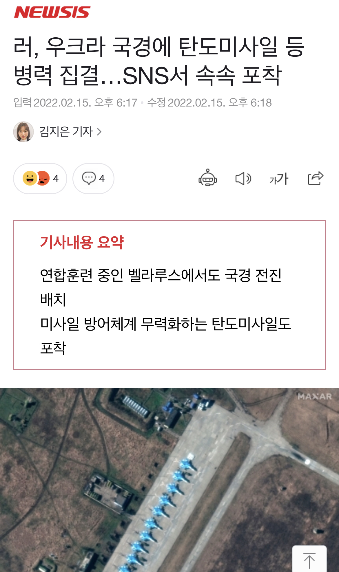Open the reactions count pill button
Image resolution: width=339 pixels, height=572 pixels.
[40, 178]
